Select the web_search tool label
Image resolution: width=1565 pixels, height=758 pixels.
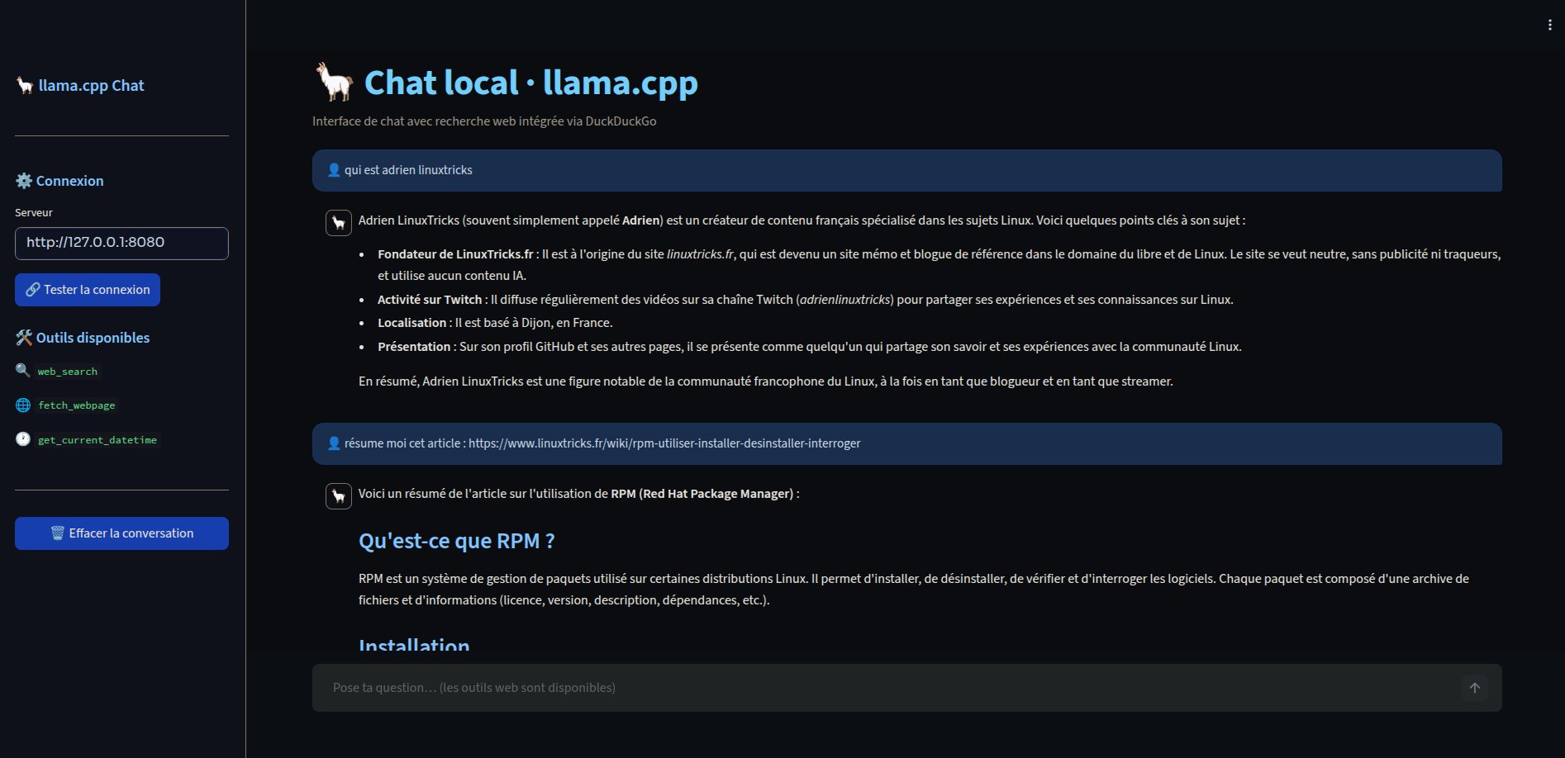68,372
